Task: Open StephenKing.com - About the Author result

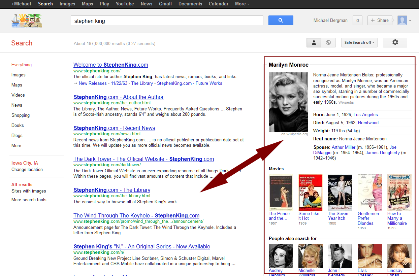Action: 119,97
